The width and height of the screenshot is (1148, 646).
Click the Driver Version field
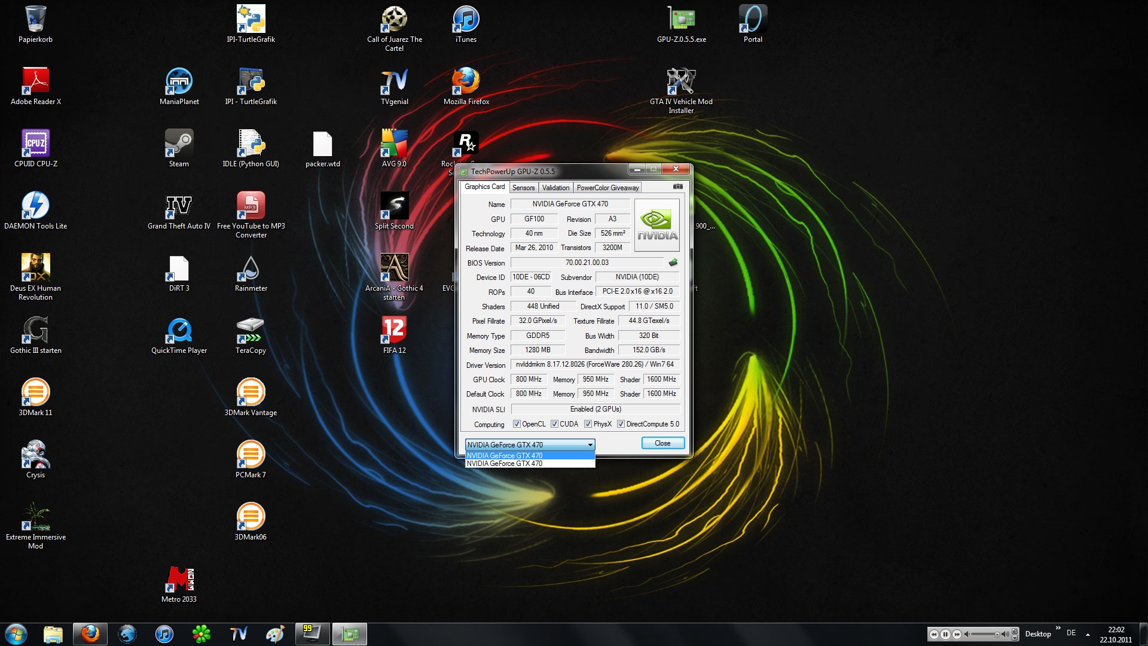(595, 364)
